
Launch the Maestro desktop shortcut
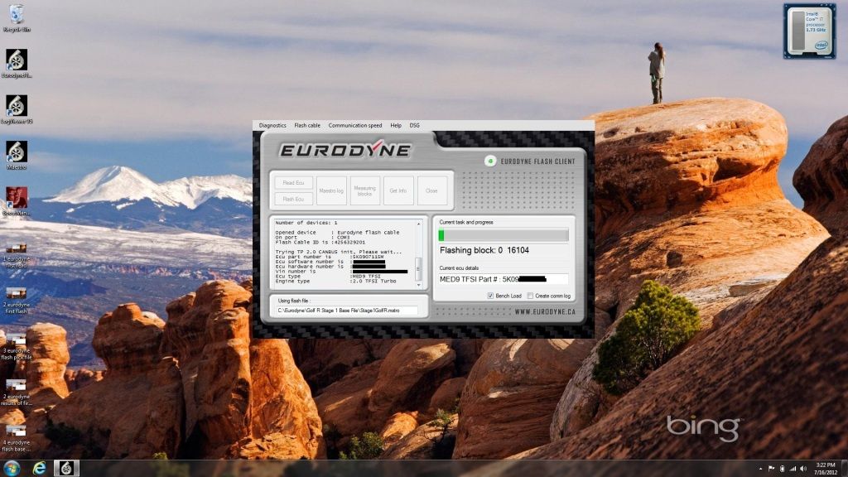click(17, 155)
